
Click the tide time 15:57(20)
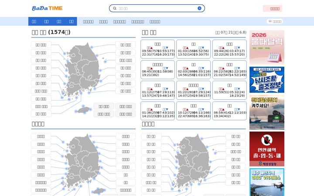pyautogui.click(x=238, y=54)
